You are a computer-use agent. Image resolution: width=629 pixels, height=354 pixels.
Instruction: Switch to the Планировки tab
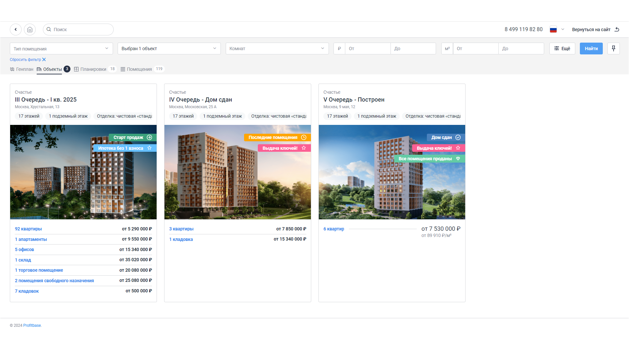point(95,69)
